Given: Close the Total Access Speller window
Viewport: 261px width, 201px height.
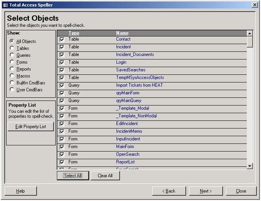Looking at the screenshot, I should tap(254, 5).
